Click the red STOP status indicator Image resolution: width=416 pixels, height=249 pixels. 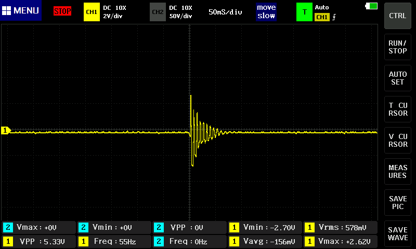click(x=62, y=11)
